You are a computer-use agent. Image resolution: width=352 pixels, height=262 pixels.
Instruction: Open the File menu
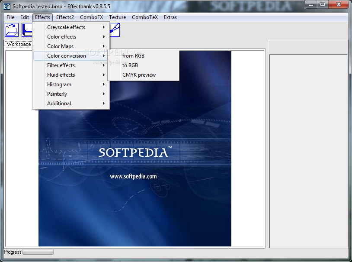pyautogui.click(x=10, y=17)
